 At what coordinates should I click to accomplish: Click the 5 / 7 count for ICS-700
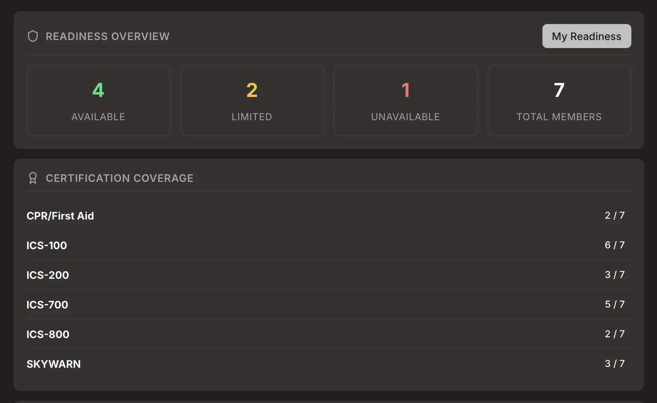tap(615, 304)
